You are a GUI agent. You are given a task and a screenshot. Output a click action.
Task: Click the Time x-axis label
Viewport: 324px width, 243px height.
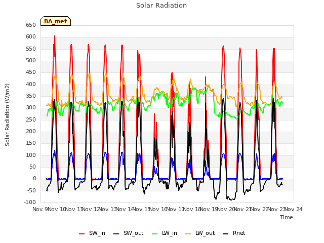[287, 217]
